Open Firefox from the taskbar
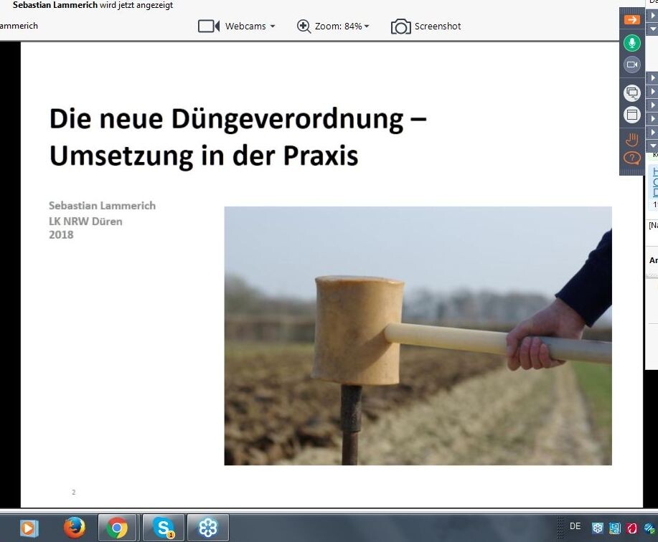 tap(74, 528)
